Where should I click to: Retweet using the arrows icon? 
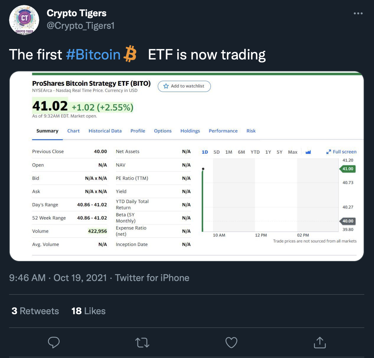coord(142,343)
